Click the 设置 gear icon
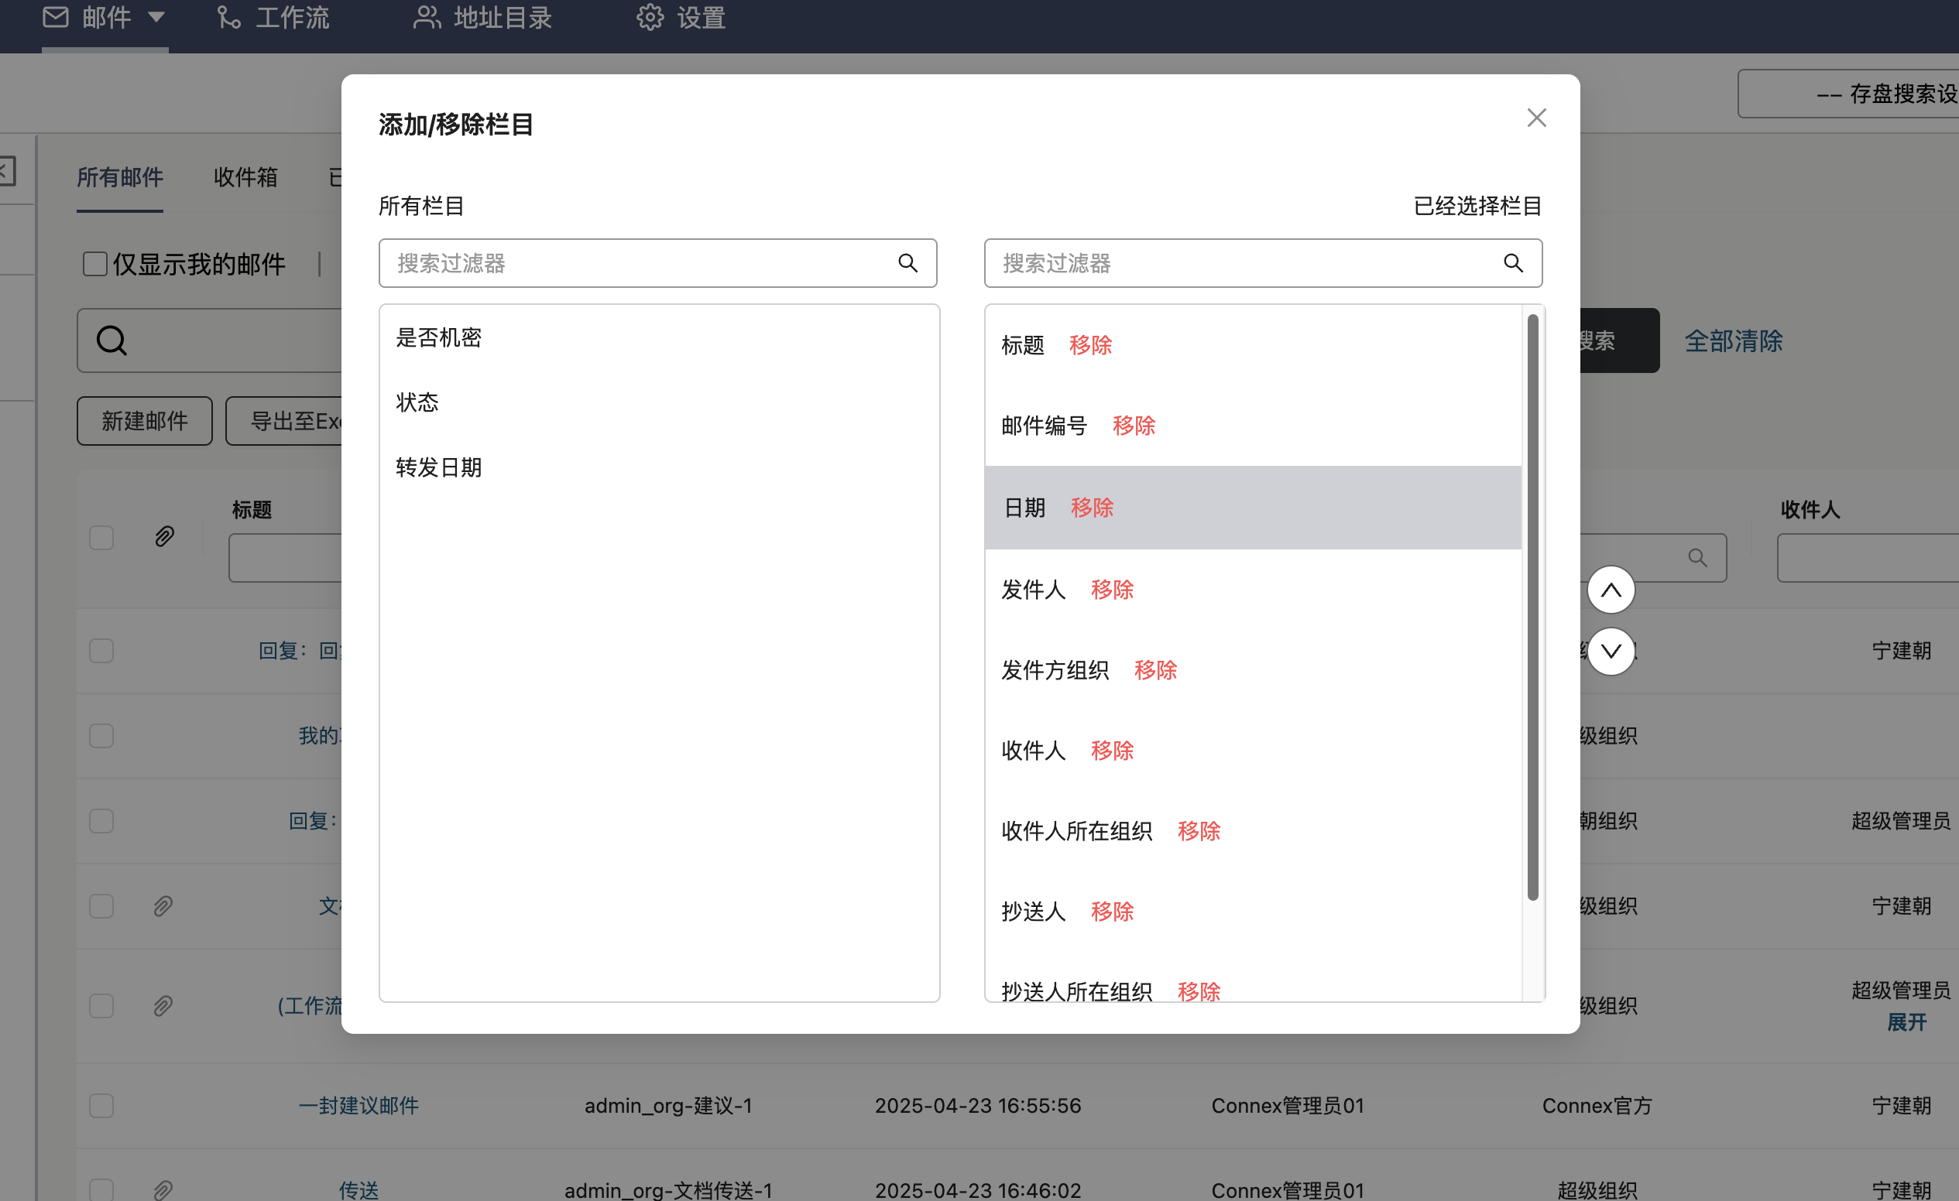Viewport: 1959px width, 1201px height. pyautogui.click(x=650, y=17)
